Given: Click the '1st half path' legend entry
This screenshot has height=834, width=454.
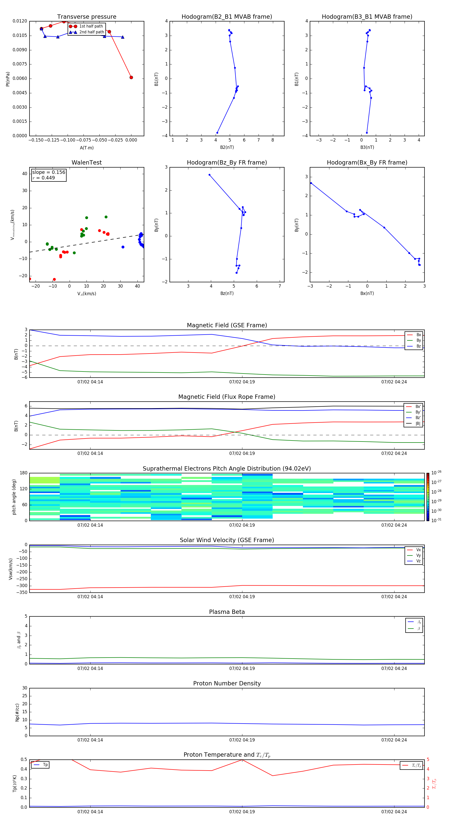Looking at the screenshot, I should [x=86, y=26].
